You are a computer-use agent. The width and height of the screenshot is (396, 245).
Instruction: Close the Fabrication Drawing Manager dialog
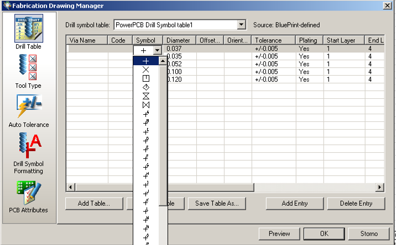387,6
